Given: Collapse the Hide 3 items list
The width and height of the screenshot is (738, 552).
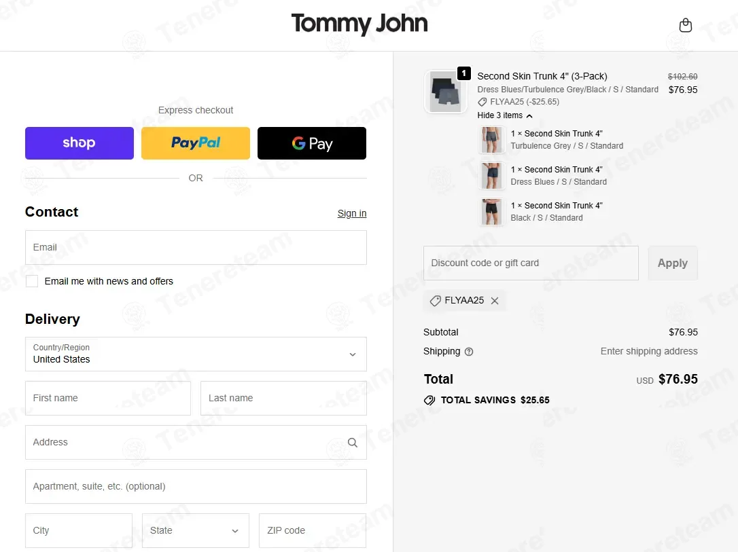Looking at the screenshot, I should click(x=504, y=115).
